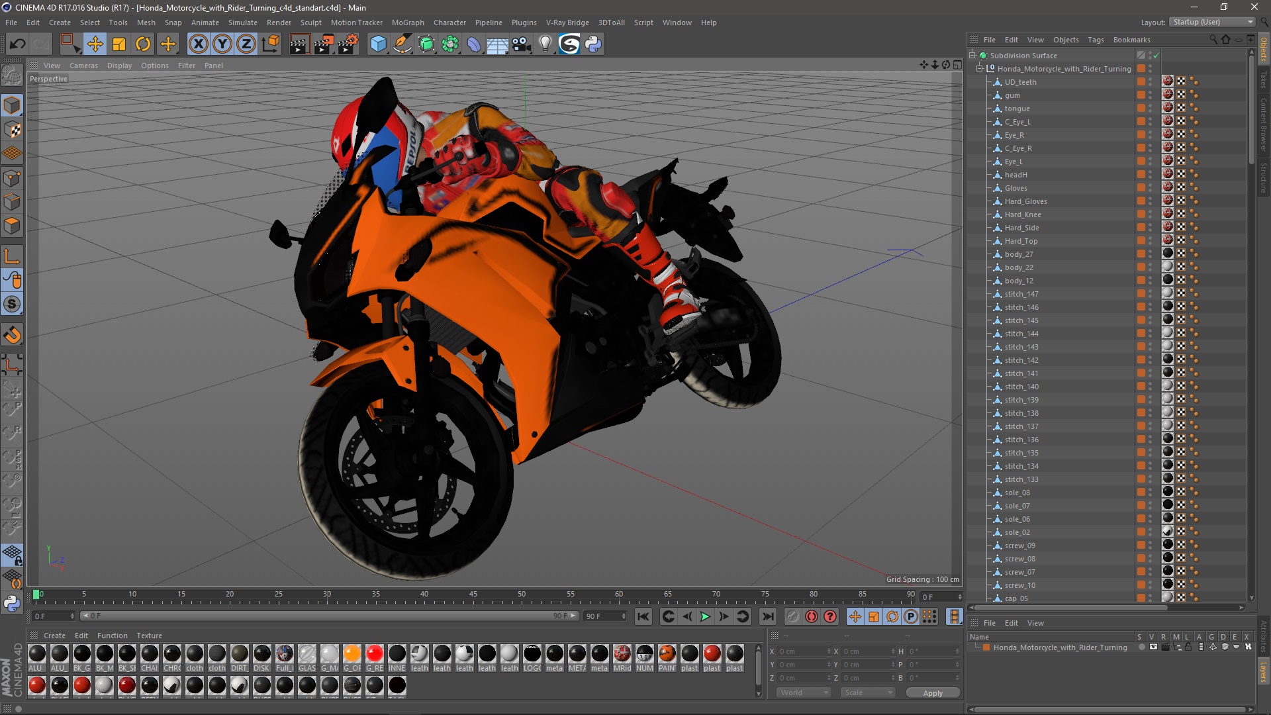Click the Deformer object icon
The height and width of the screenshot is (715, 1271).
point(474,44)
